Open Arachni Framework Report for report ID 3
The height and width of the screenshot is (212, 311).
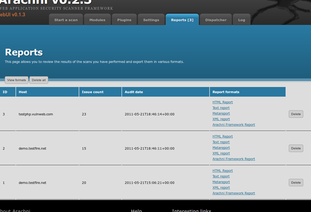(233, 125)
